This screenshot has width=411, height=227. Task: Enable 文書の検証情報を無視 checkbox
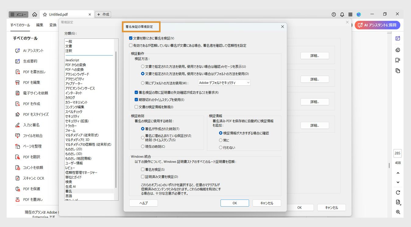(x=136, y=106)
